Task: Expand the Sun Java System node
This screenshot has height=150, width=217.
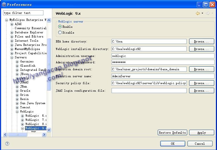Action: [17, 103]
